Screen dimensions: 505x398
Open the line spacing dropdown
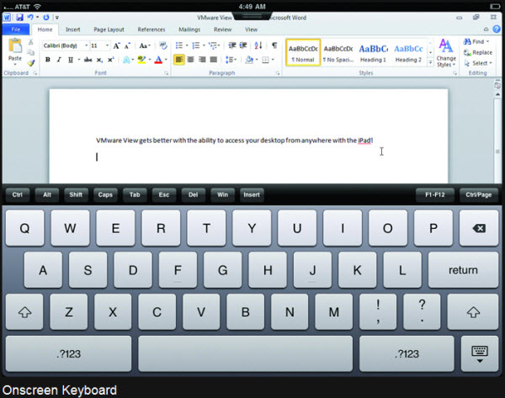(x=231, y=60)
